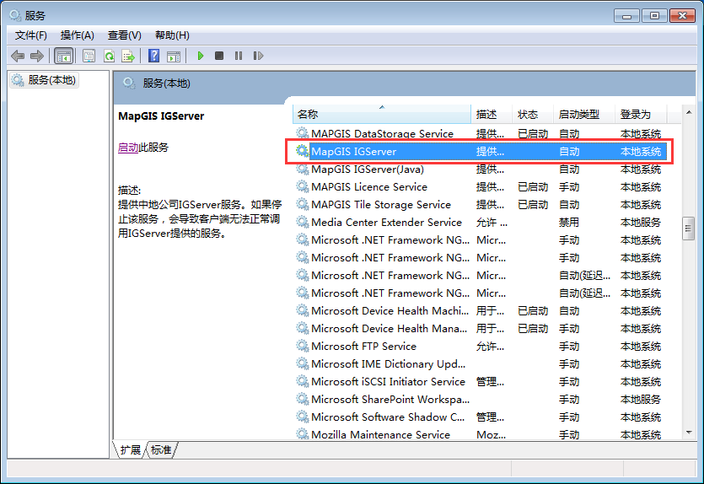The height and width of the screenshot is (484, 704).
Task: Switch to the 扩展 tab
Action: pyautogui.click(x=131, y=450)
